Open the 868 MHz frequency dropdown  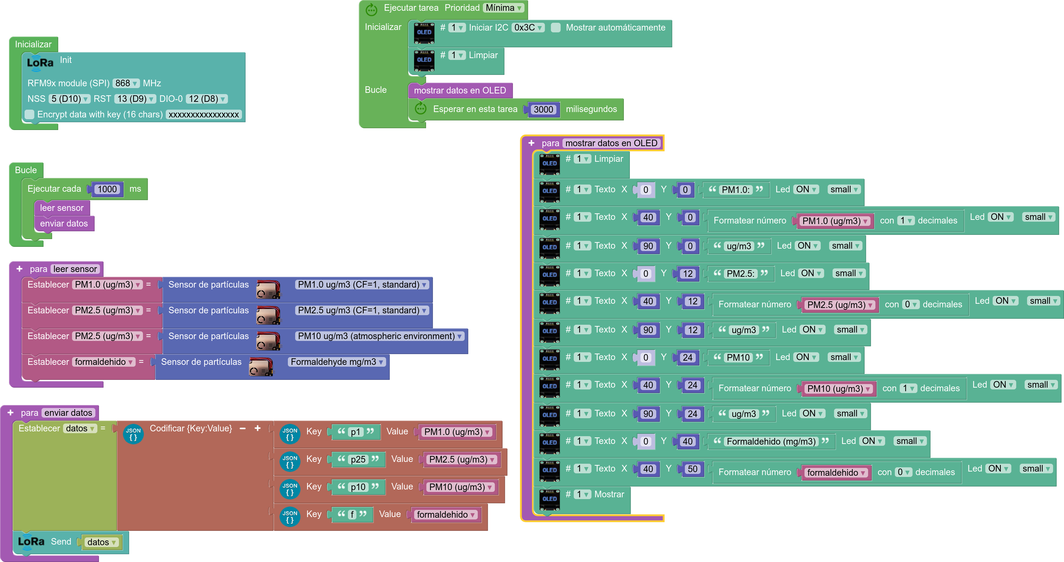[x=126, y=83]
